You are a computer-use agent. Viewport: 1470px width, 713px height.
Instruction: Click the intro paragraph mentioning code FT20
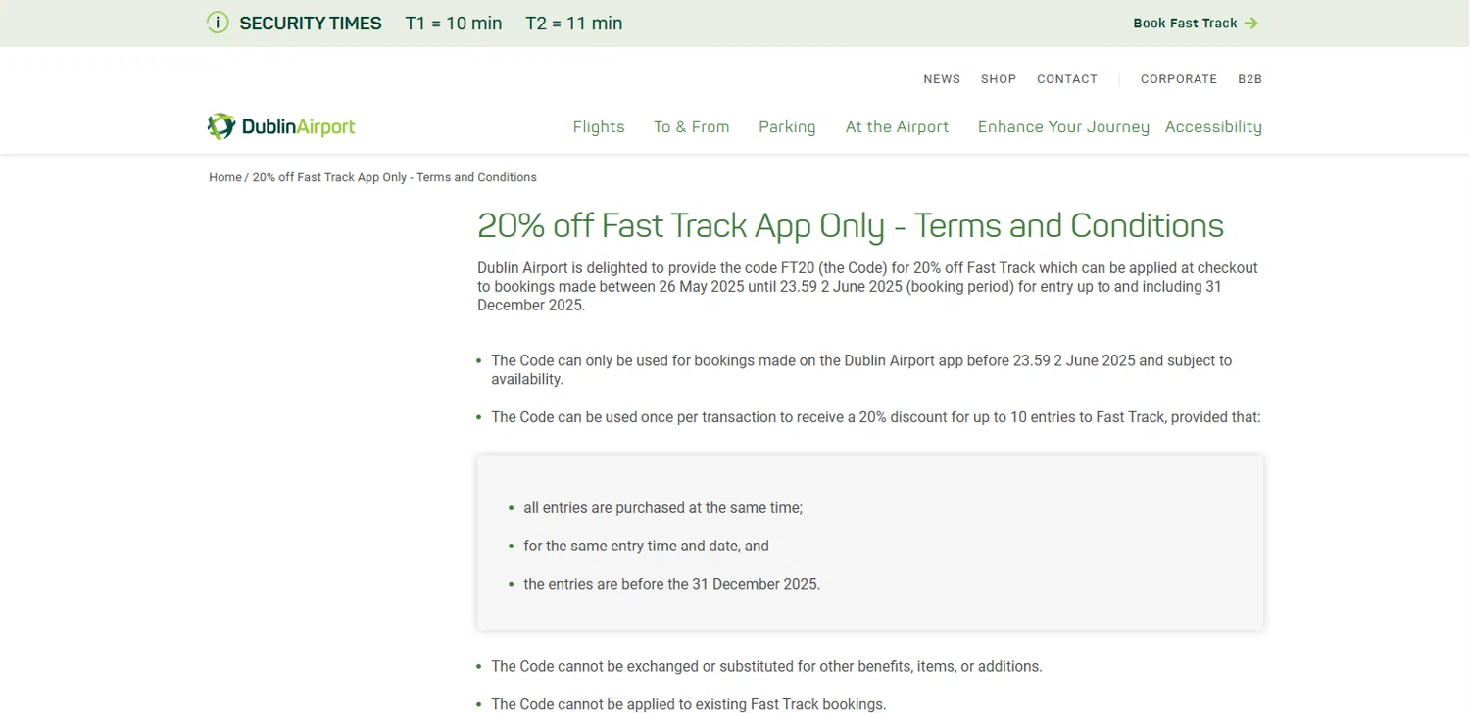point(869,286)
